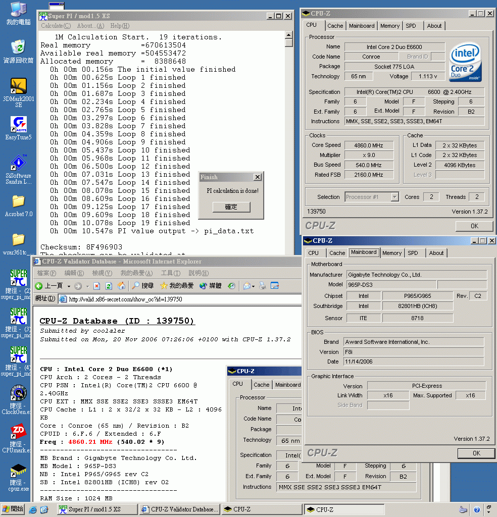
Task: Switch to Memory tab in Mainboard CPU-Z window
Action: pos(392,253)
